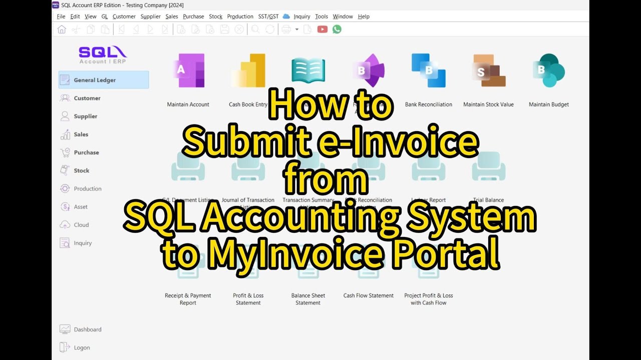Select Customer in sidebar

[x=87, y=98]
